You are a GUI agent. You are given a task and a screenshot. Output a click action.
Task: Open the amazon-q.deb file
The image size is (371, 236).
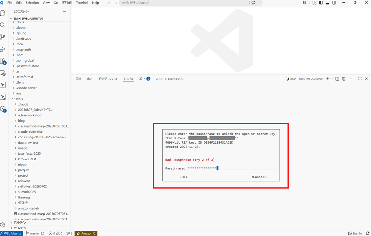point(40,208)
